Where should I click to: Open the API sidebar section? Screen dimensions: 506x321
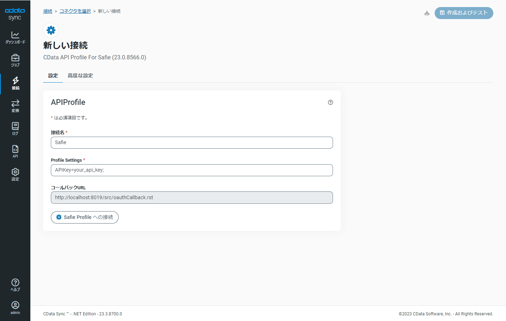[x=15, y=151]
